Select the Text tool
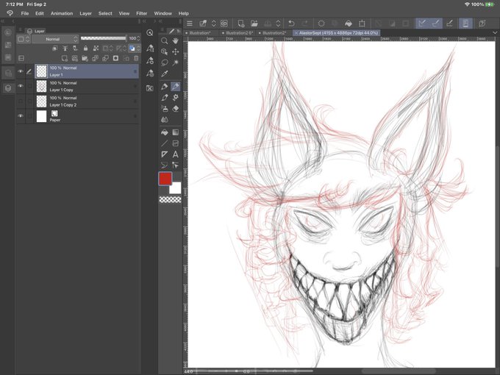 click(x=176, y=154)
